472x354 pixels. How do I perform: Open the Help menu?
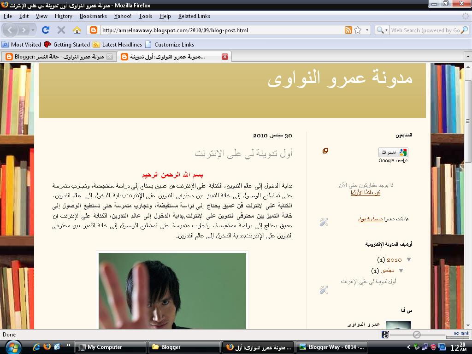[165, 16]
